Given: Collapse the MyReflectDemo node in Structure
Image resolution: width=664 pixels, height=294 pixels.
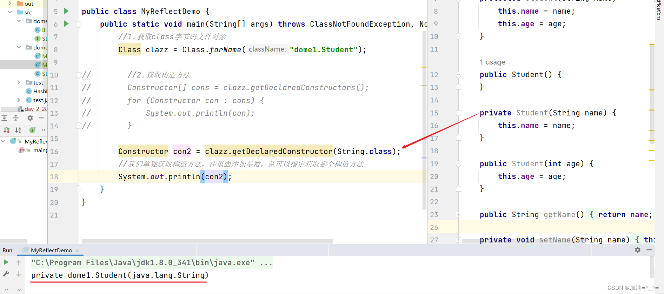Looking at the screenshot, I should click(3, 141).
